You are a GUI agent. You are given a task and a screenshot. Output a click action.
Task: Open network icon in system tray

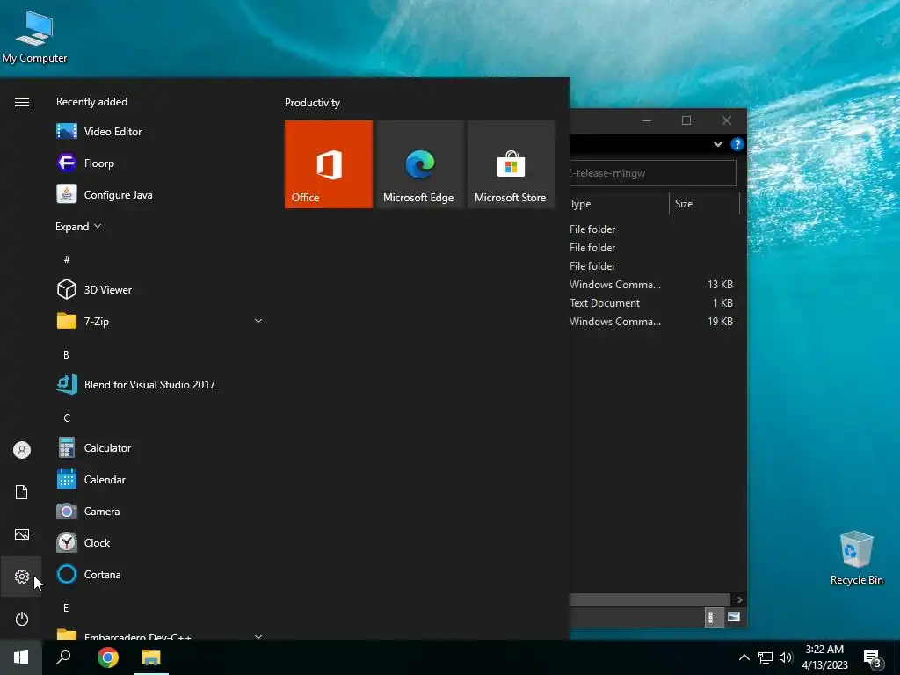[x=766, y=657]
